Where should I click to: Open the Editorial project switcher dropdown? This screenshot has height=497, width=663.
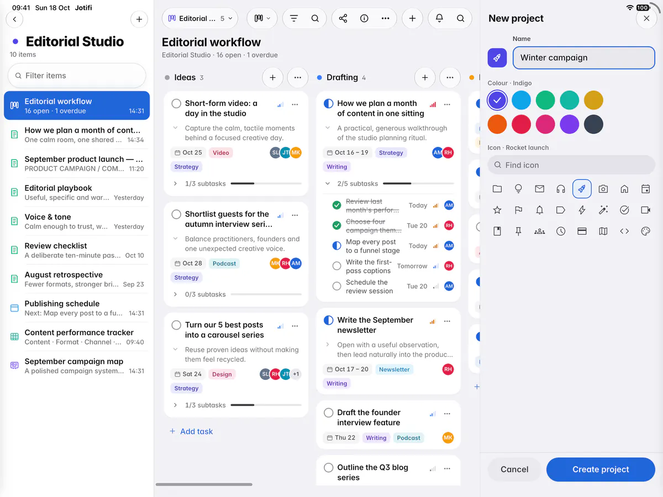click(199, 18)
